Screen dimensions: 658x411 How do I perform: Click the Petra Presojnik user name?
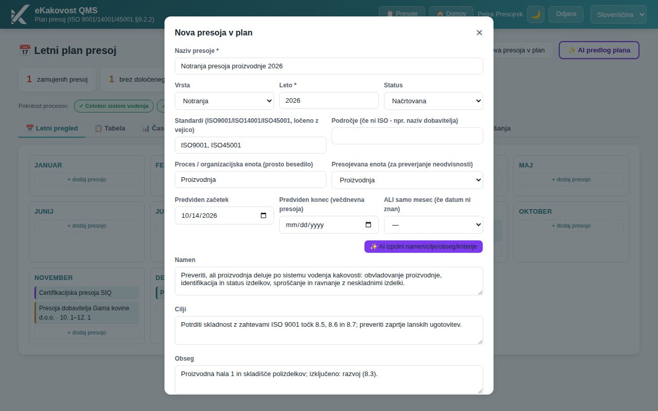pos(500,14)
